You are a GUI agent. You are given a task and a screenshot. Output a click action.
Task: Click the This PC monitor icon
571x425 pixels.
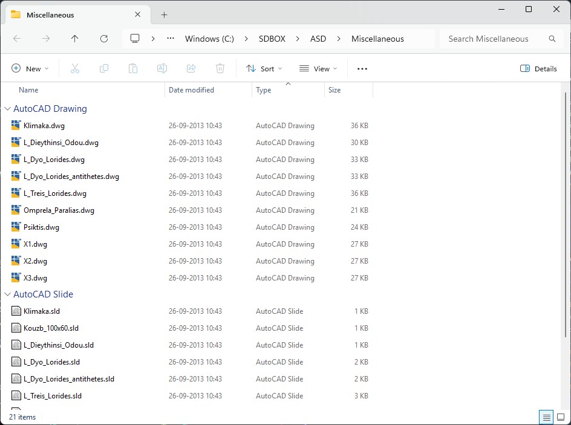click(x=135, y=39)
